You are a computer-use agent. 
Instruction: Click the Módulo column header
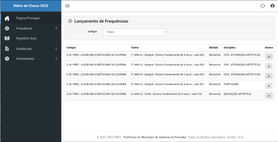point(214,48)
